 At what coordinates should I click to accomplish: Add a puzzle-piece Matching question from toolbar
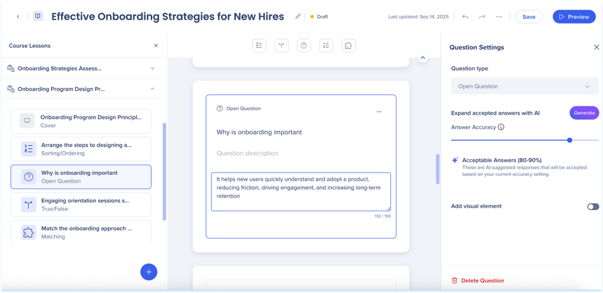point(348,45)
